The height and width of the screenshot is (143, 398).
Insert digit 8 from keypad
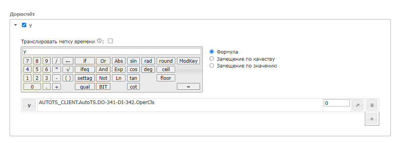point(37,61)
